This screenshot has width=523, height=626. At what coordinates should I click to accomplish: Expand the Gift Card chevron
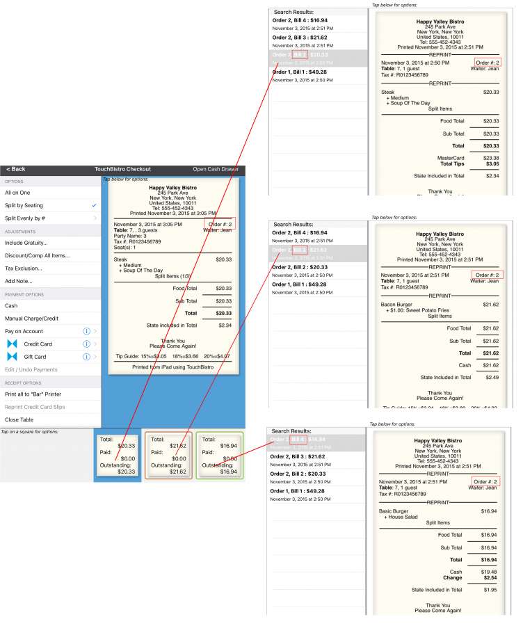95,357
